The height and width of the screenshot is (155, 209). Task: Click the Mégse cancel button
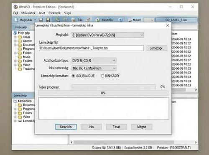click(x=142, y=127)
